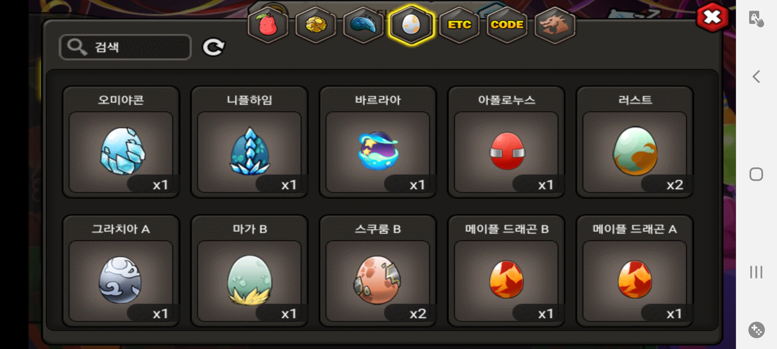Image resolution: width=777 pixels, height=349 pixels.
Task: Switch to the CODE tab
Action: coord(507,25)
